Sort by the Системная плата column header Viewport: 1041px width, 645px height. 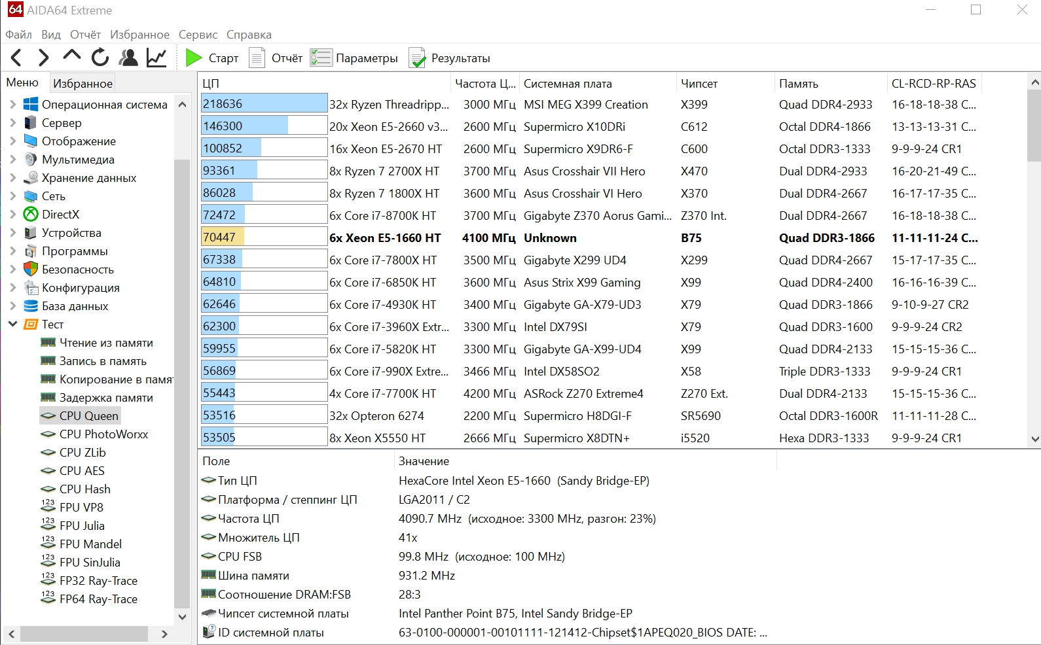598,84
